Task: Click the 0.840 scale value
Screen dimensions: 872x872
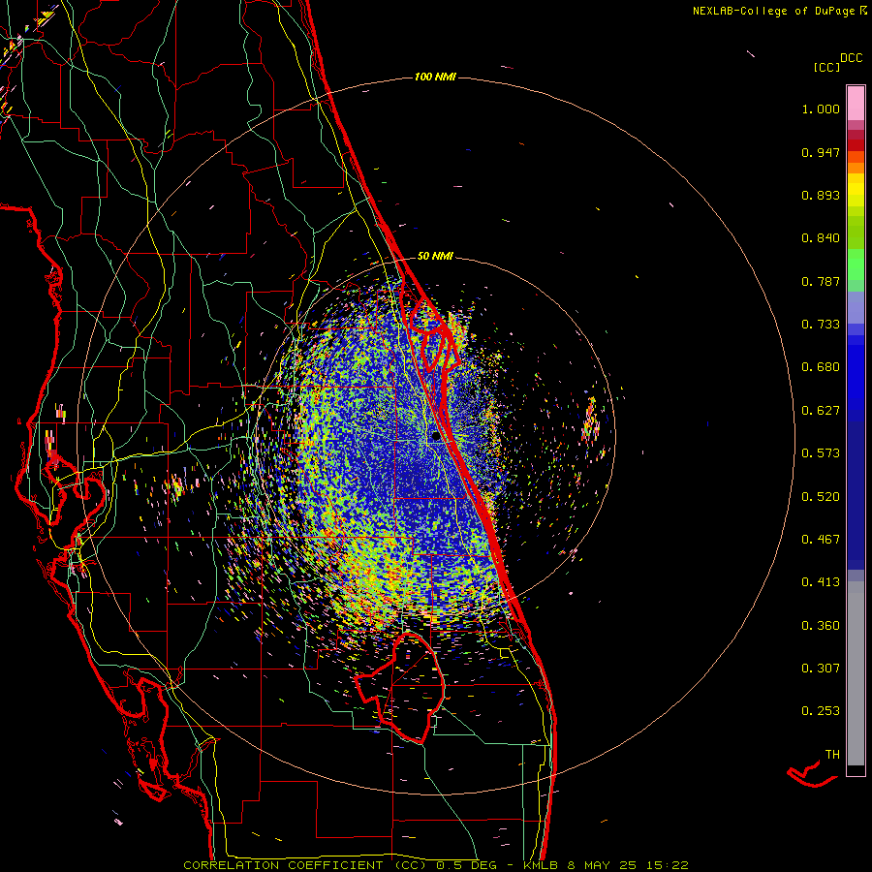Action: [821, 238]
